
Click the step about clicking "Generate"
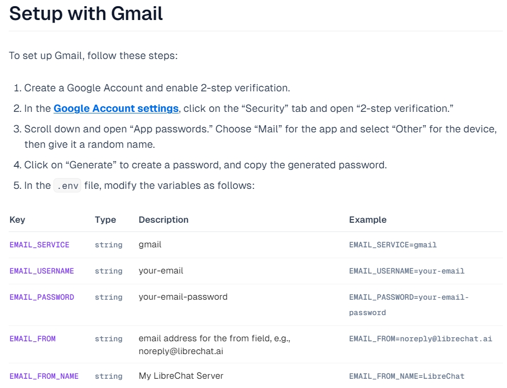click(205, 165)
